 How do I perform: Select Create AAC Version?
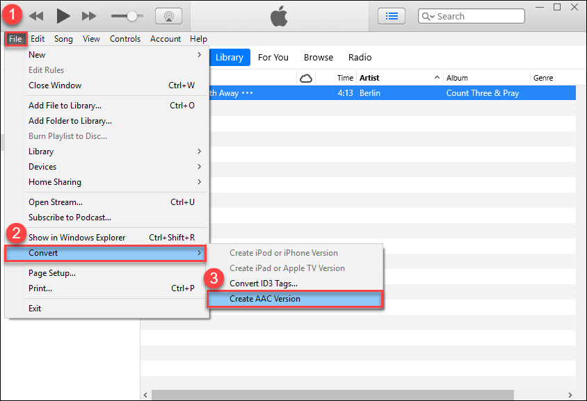coord(295,299)
